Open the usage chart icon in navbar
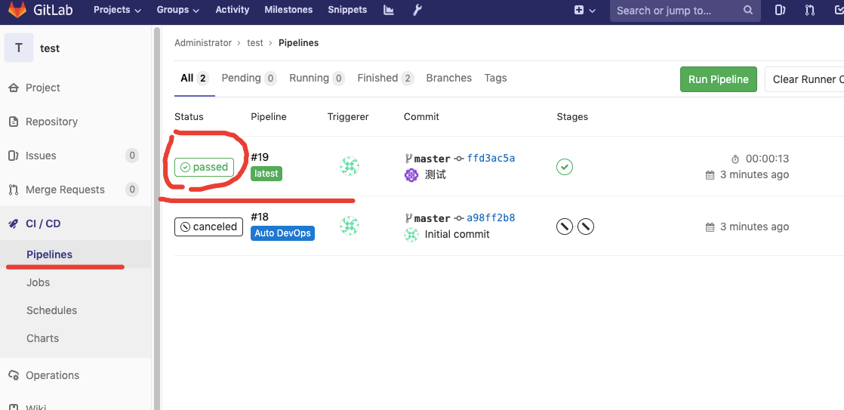844x410 pixels. [x=389, y=11]
